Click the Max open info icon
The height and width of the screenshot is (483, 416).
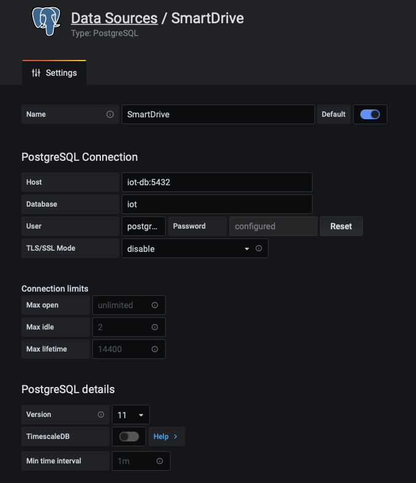click(x=155, y=305)
